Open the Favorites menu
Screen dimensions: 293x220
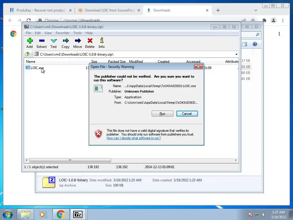click(62, 33)
